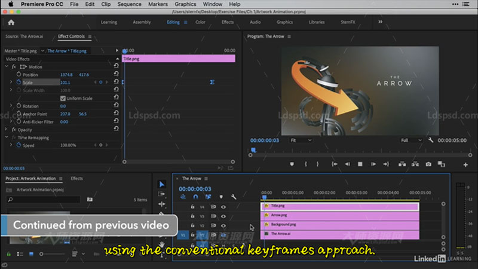Collapse the Time Remapping group
This screenshot has height=269, width=478.
click(x=7, y=137)
